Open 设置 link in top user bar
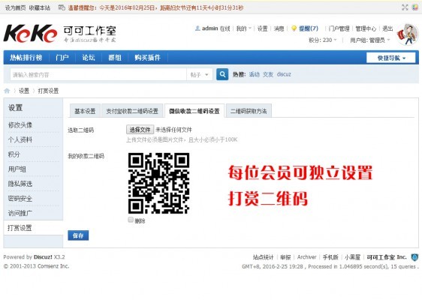 tap(262, 28)
